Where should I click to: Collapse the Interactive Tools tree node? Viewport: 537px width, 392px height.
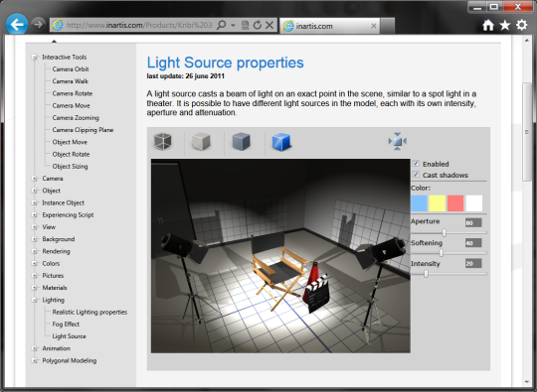34,58
